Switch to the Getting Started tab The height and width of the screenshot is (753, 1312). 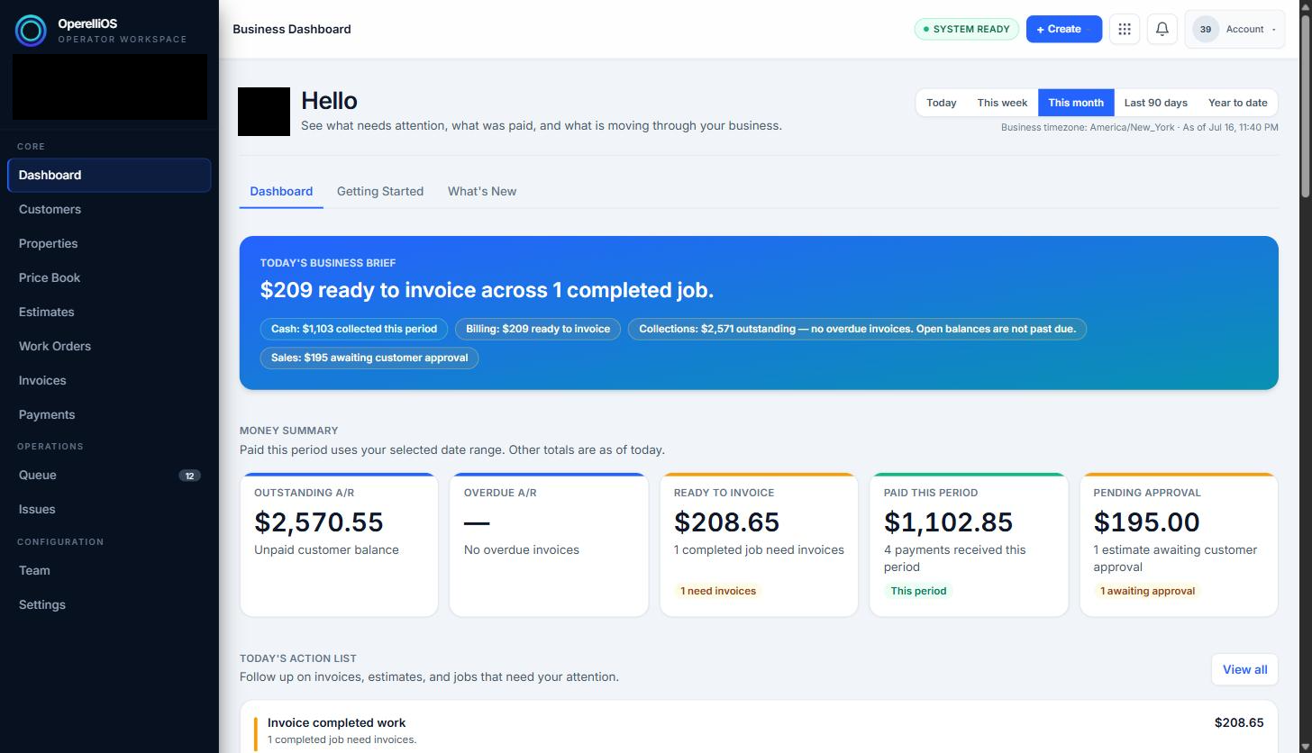(x=380, y=191)
